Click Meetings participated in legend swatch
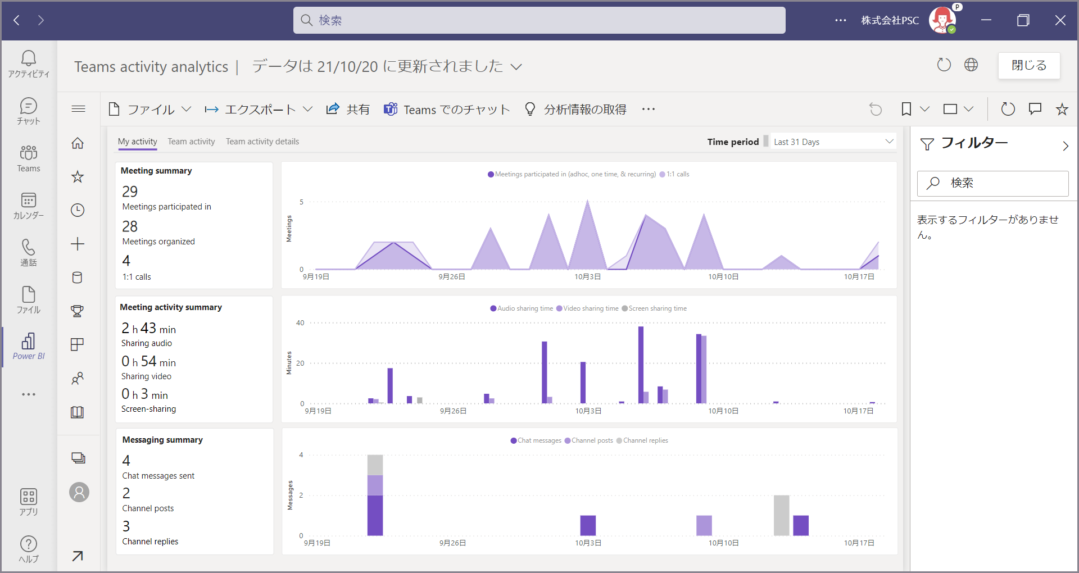 click(x=491, y=174)
